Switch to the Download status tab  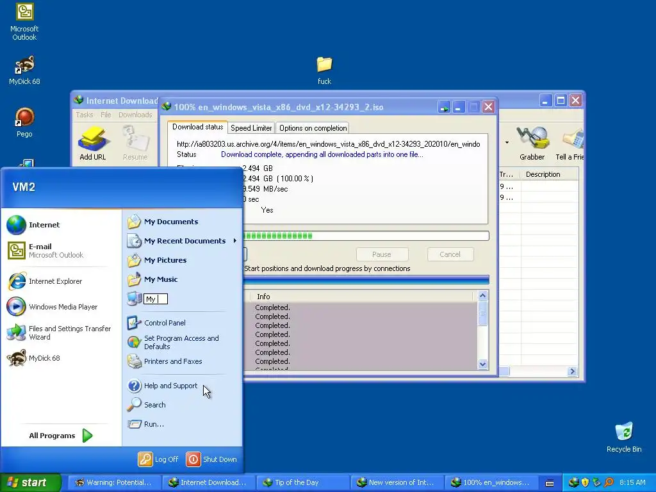pyautogui.click(x=197, y=127)
